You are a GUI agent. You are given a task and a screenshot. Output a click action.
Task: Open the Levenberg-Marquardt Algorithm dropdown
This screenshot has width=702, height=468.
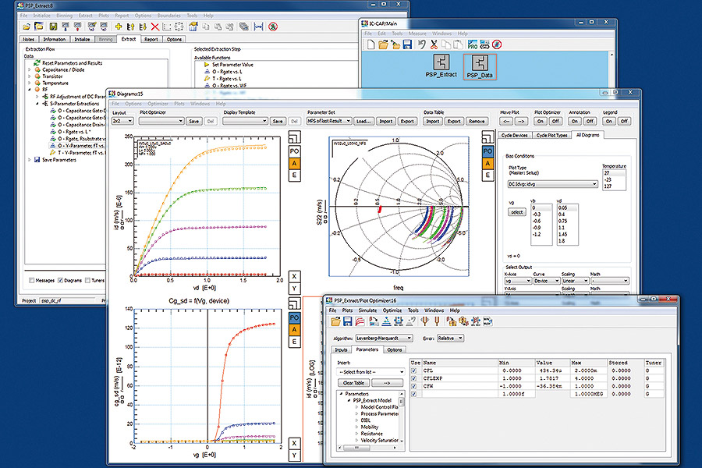coord(409,339)
